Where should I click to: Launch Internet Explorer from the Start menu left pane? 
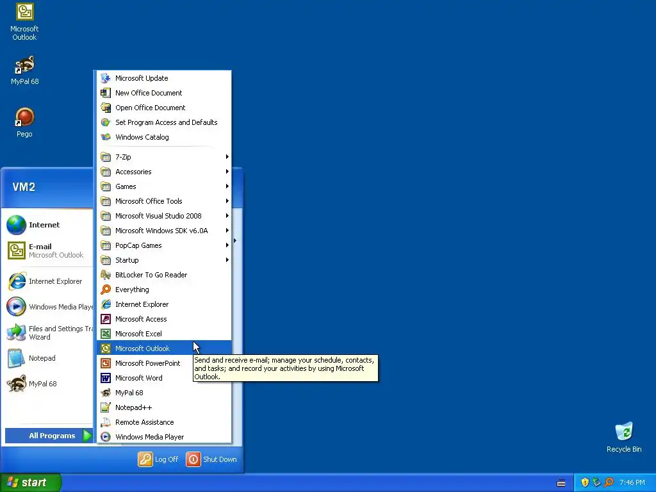[49, 281]
